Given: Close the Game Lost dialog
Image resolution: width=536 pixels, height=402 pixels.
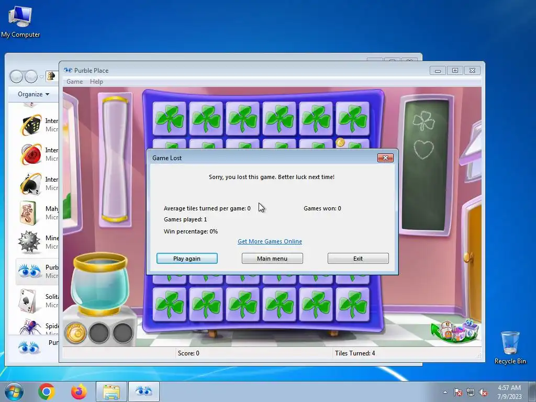Looking at the screenshot, I should click(x=385, y=158).
